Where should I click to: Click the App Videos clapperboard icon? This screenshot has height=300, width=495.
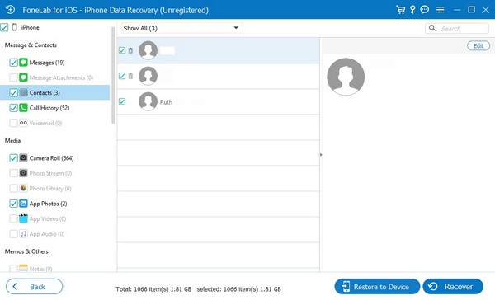coord(23,218)
